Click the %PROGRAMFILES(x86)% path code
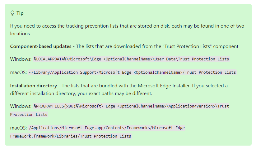The height and width of the screenshot is (149, 256). 131,106
